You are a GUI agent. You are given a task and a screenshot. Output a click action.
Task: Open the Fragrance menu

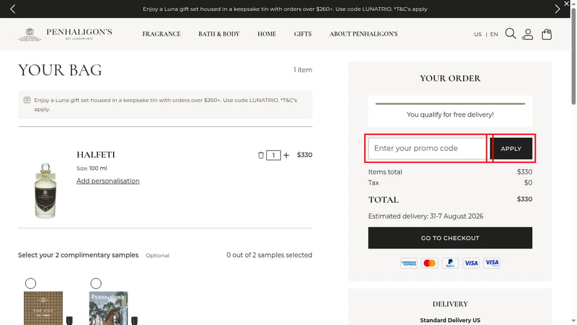tap(161, 34)
